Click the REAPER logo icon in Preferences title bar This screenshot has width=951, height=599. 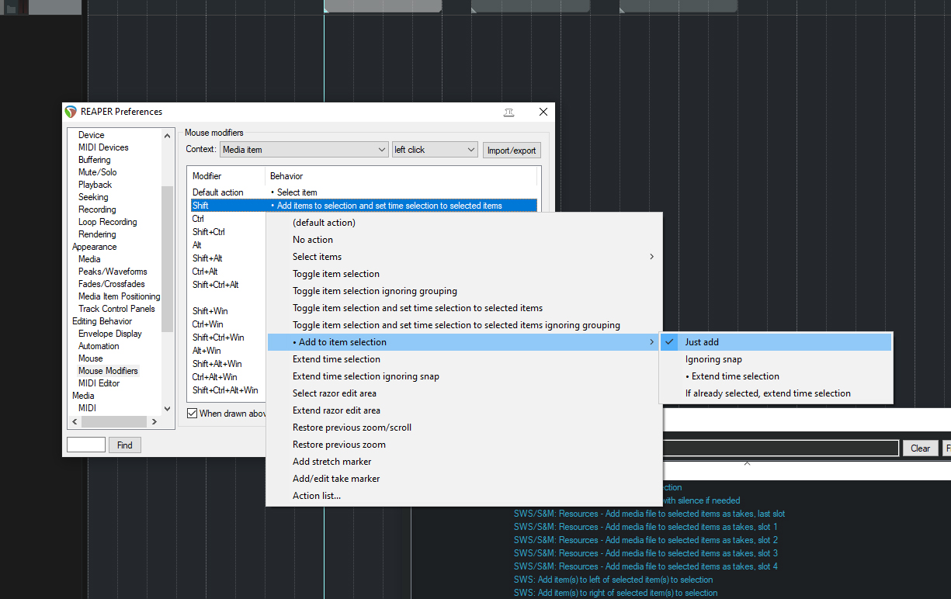71,112
